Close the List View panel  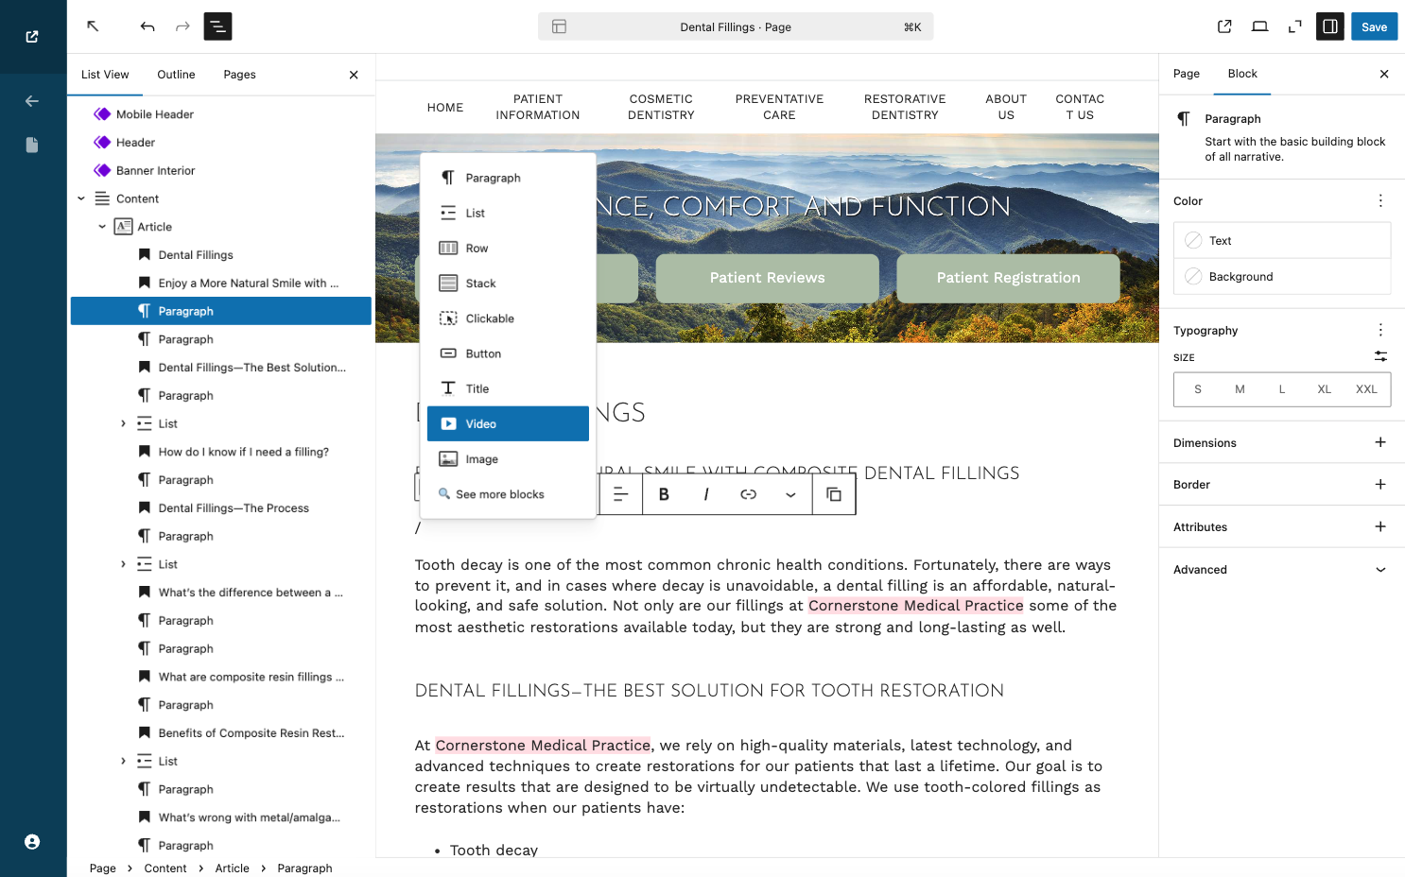pos(354,75)
